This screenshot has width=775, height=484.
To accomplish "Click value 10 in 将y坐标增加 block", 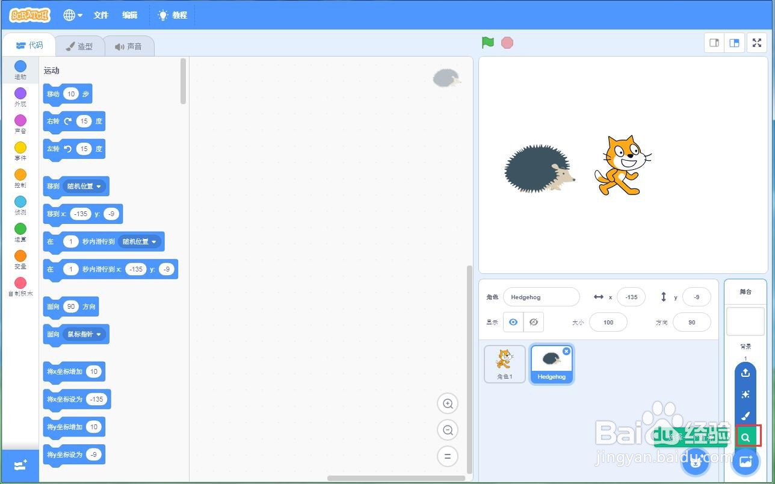I will point(93,427).
